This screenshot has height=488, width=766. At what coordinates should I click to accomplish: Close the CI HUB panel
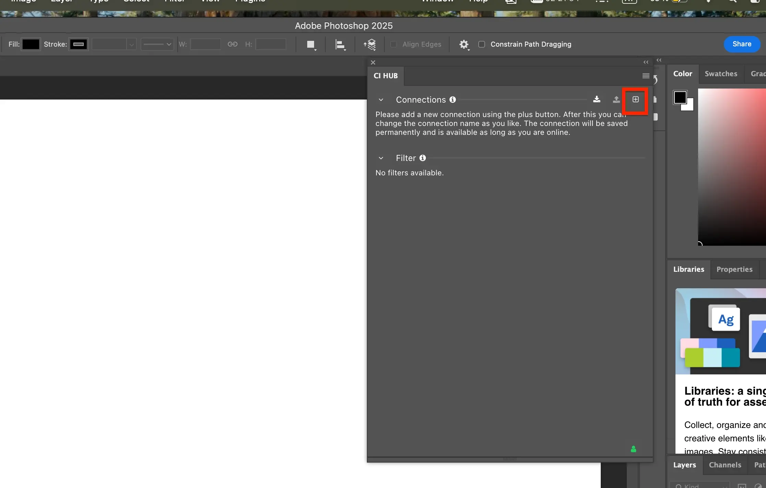click(x=373, y=62)
